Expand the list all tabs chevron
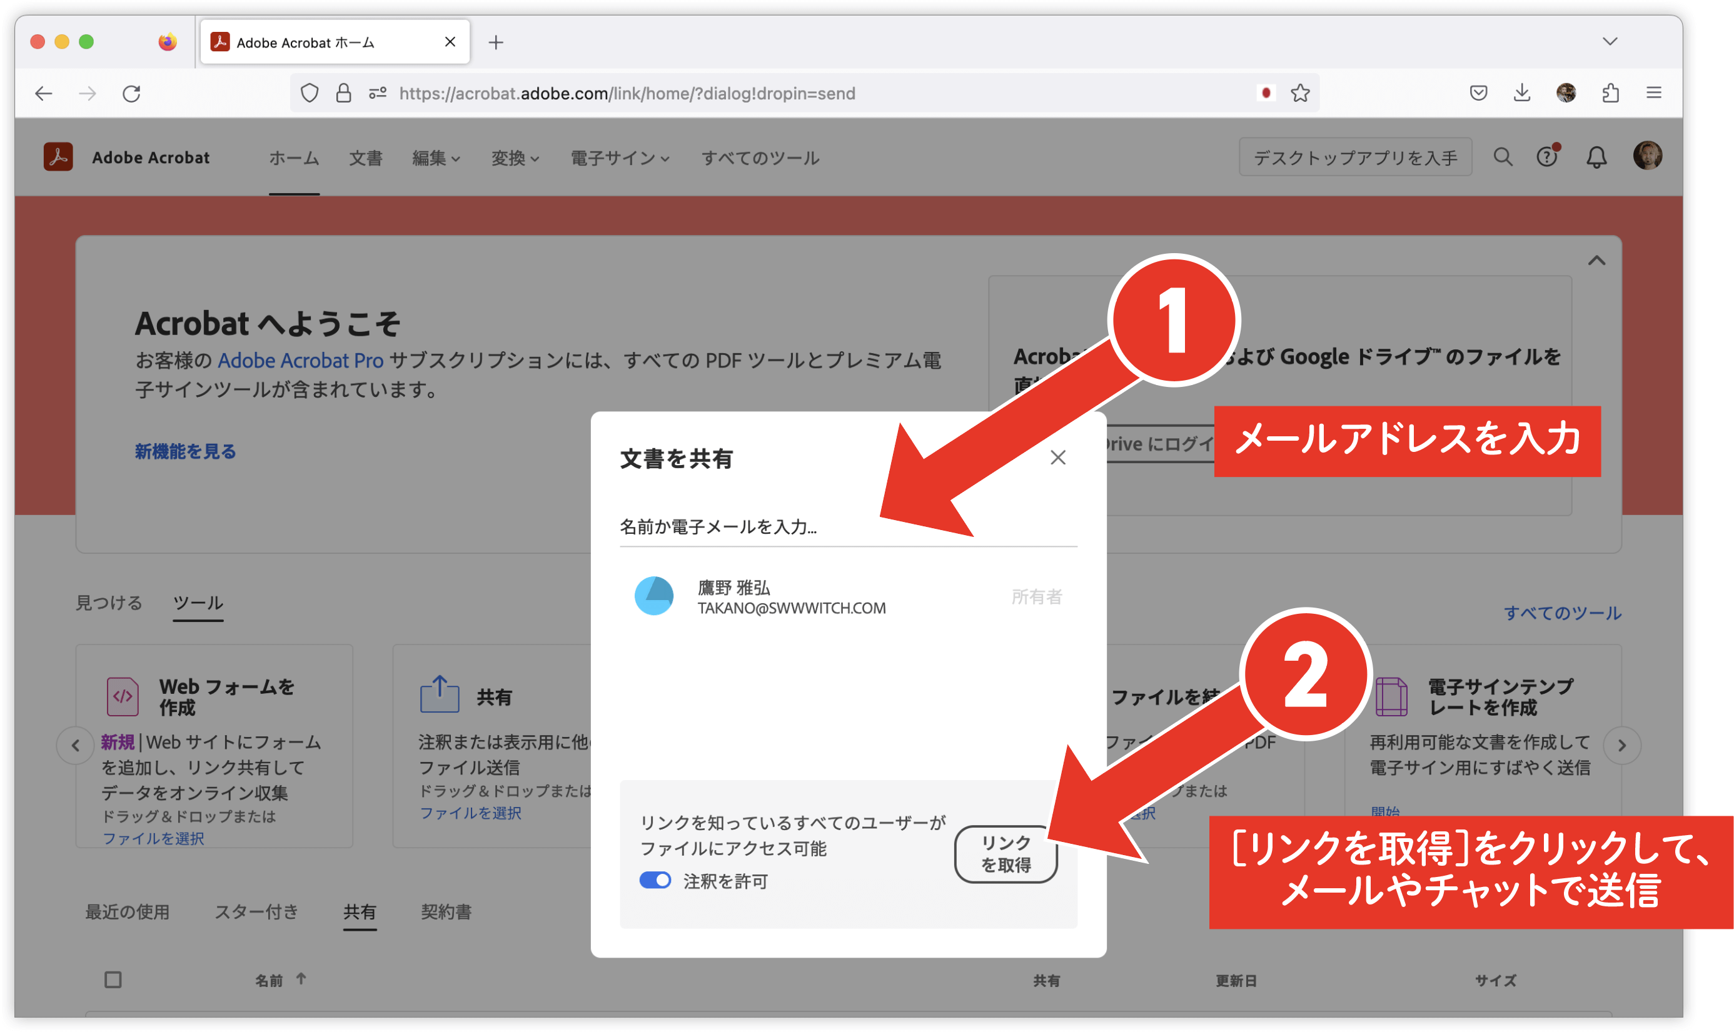This screenshot has width=1734, height=1032. (1610, 42)
